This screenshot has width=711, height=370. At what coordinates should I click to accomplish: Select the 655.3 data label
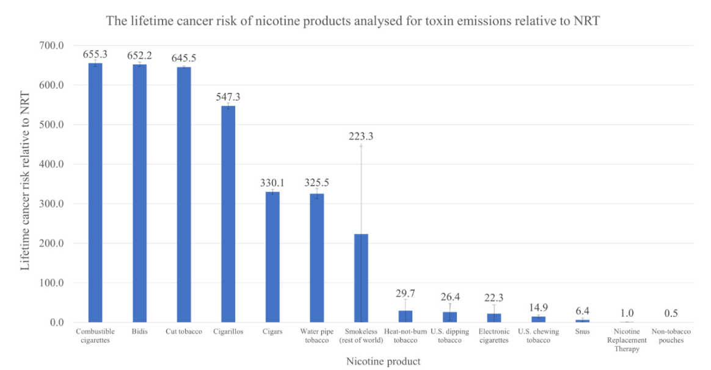(95, 54)
